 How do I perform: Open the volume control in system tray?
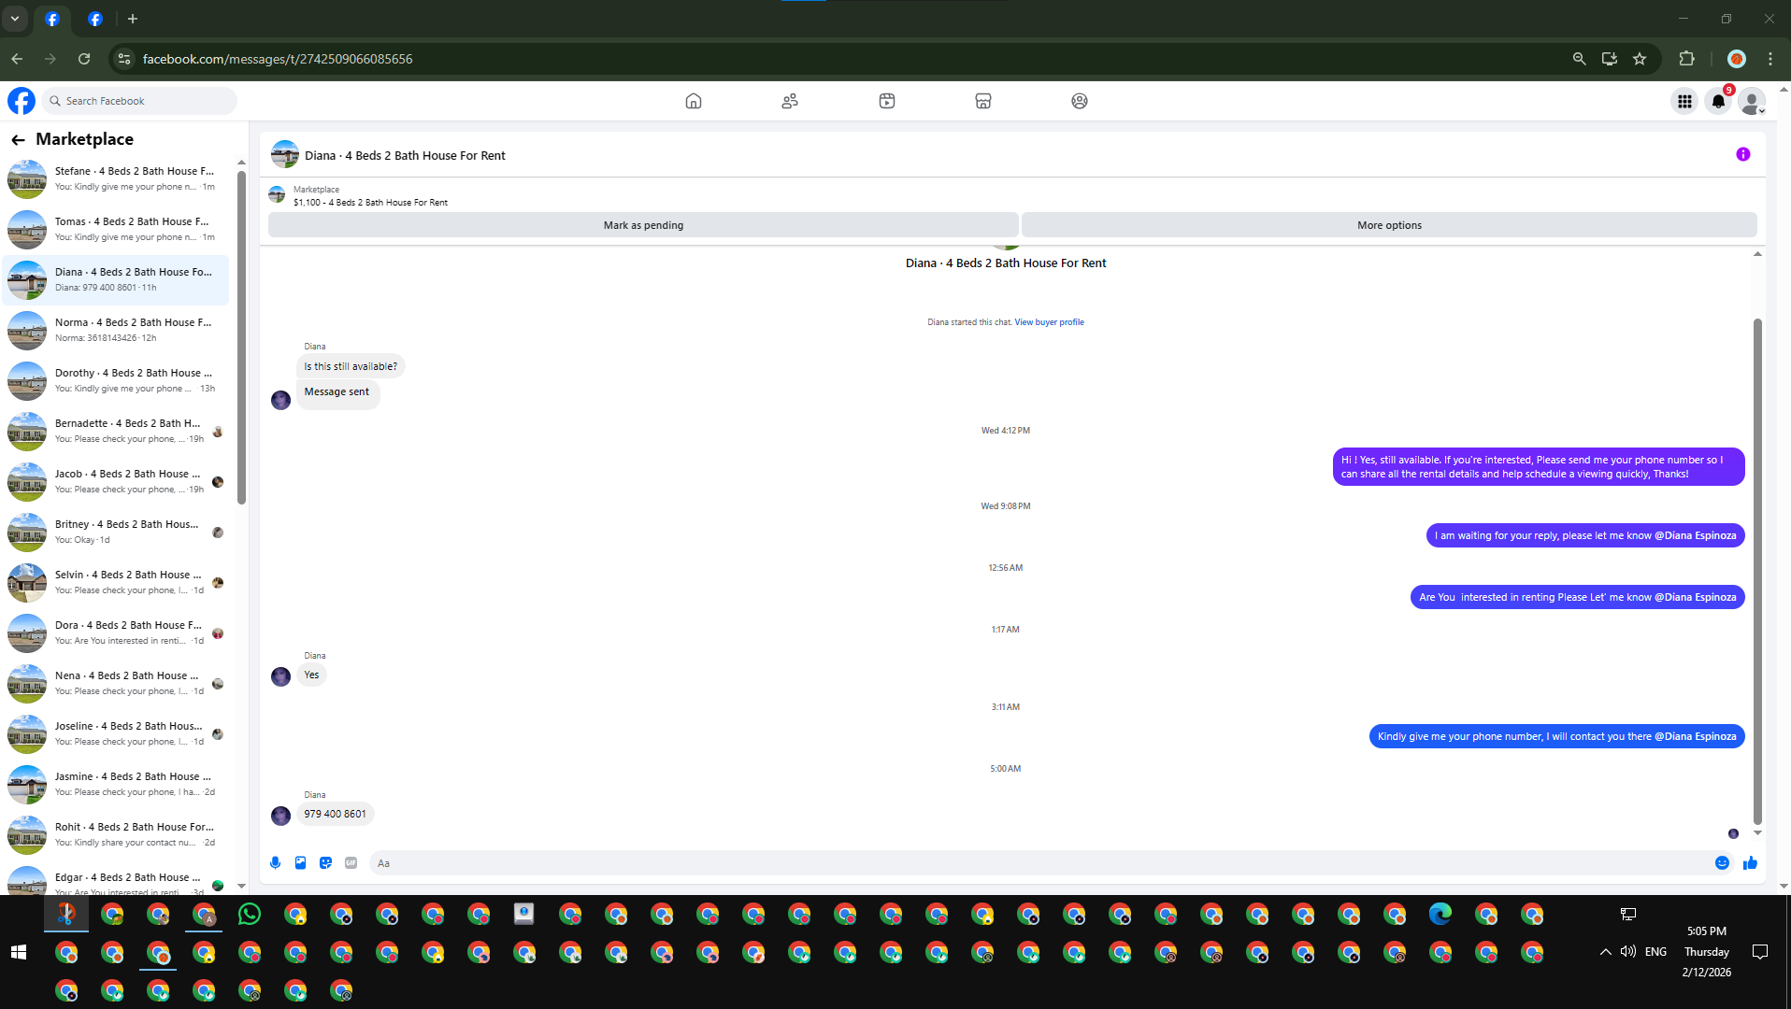[1628, 952]
